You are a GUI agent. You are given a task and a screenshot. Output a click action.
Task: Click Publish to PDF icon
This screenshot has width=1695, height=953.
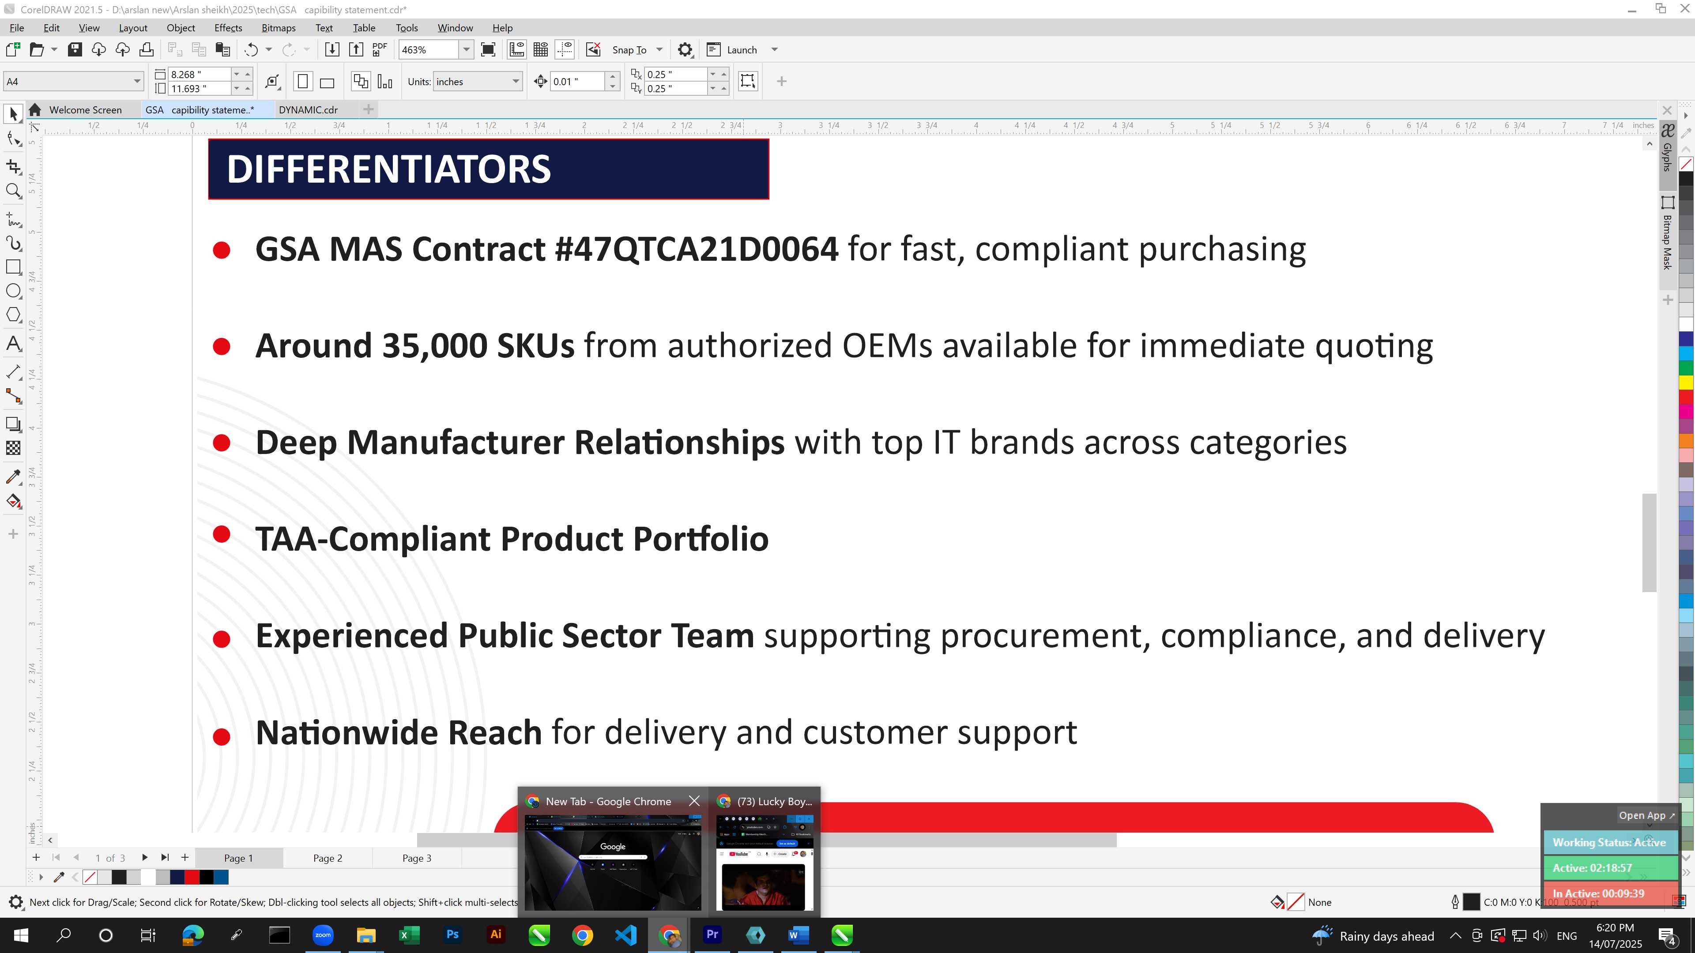pos(380,50)
